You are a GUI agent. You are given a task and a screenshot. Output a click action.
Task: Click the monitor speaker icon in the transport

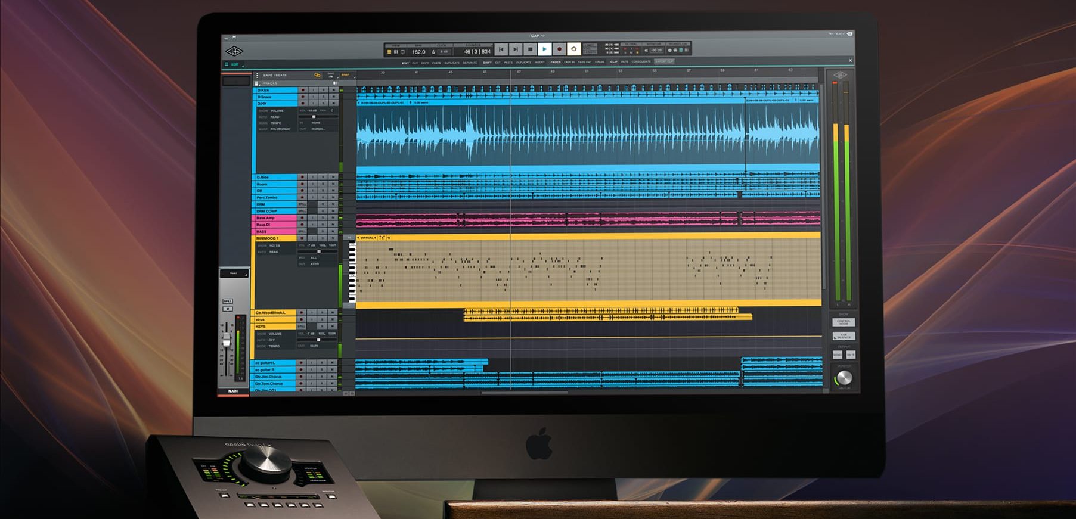pos(646,50)
